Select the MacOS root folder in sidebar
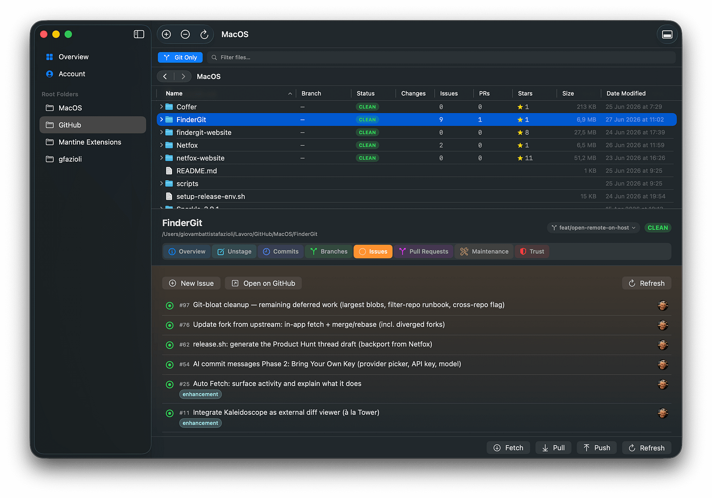This screenshot has width=712, height=498. coord(93,108)
